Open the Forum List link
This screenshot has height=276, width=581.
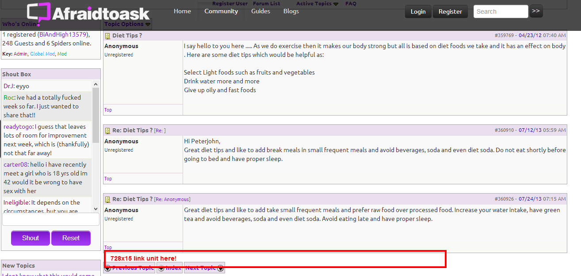coord(267,4)
